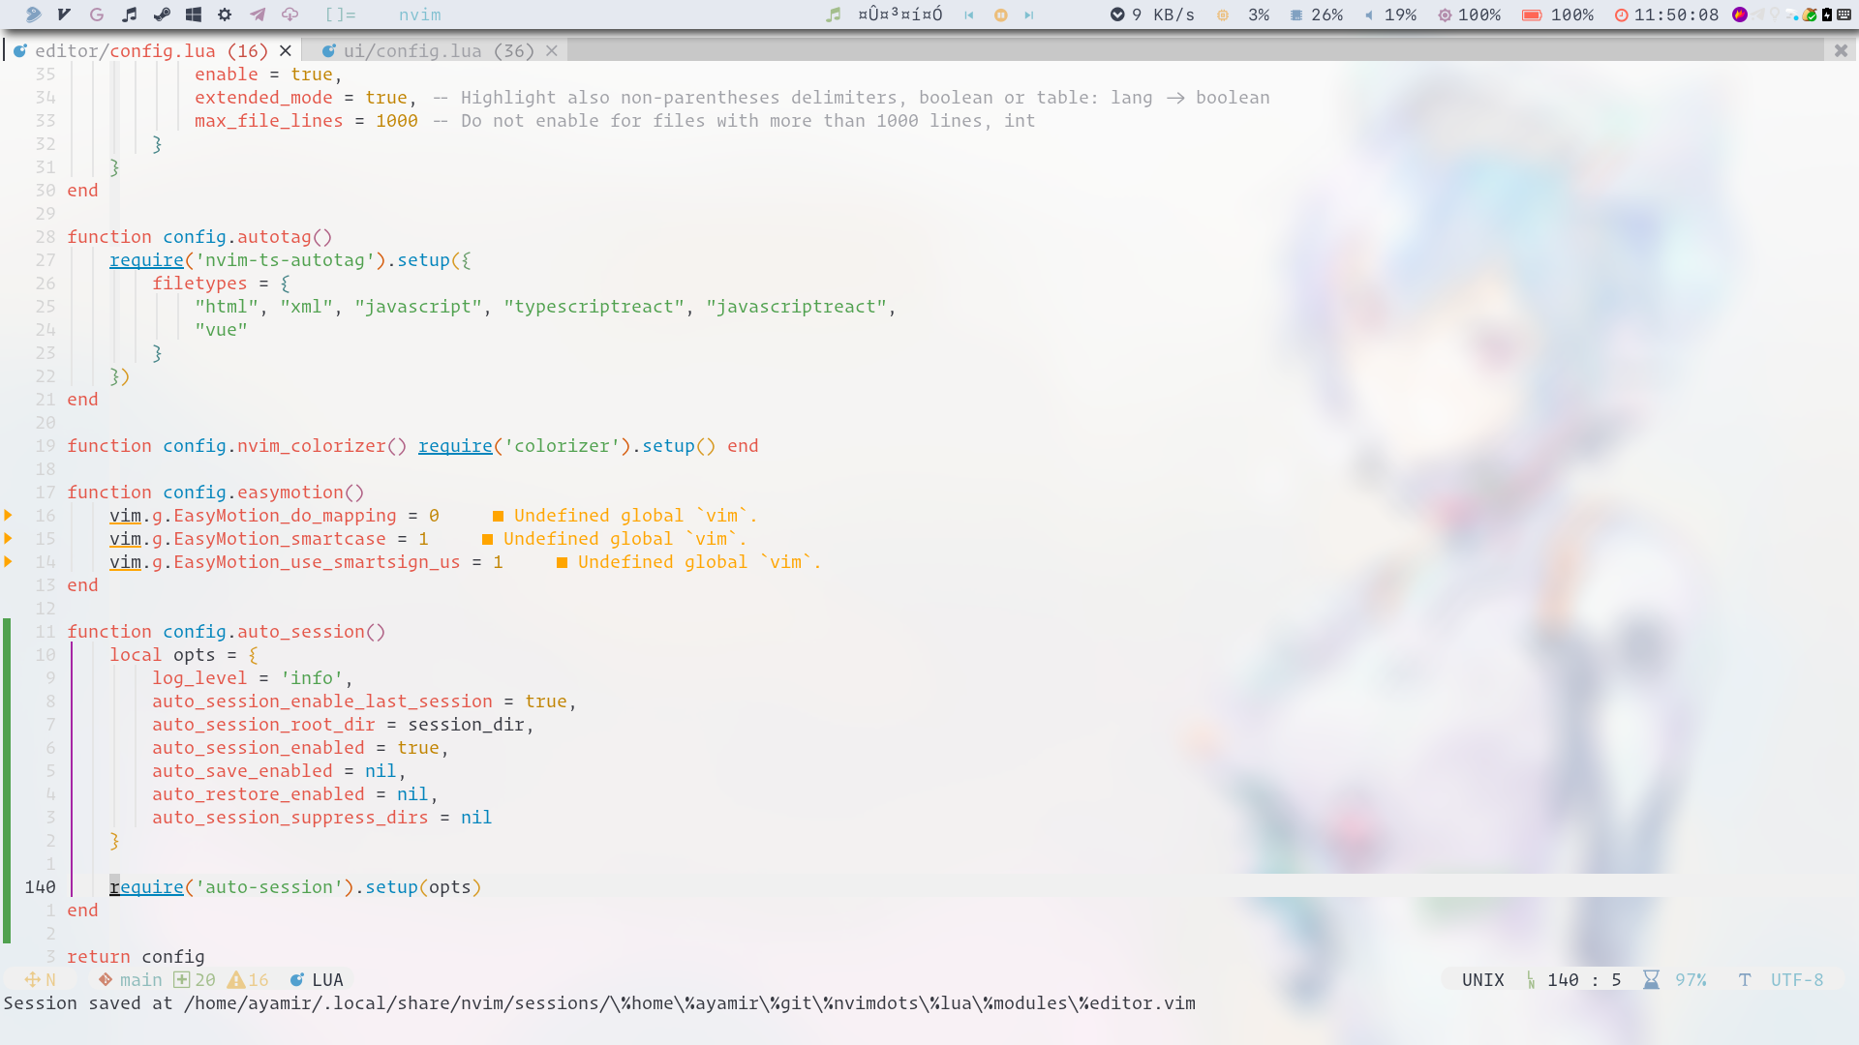1859x1045 pixels.
Task: Select the editor/config.lua tab
Action: tap(151, 51)
